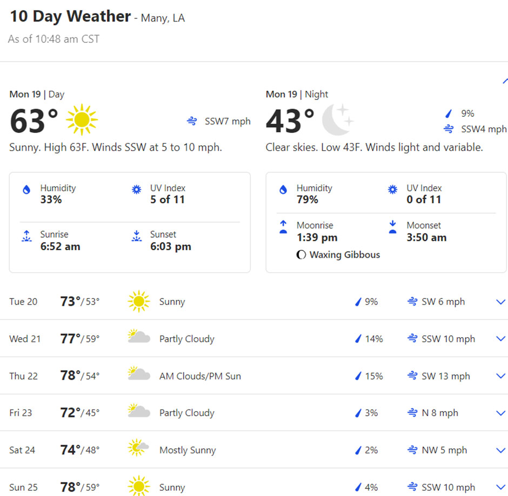Click the Wed 21 date label
This screenshot has width=508, height=496.
25,339
